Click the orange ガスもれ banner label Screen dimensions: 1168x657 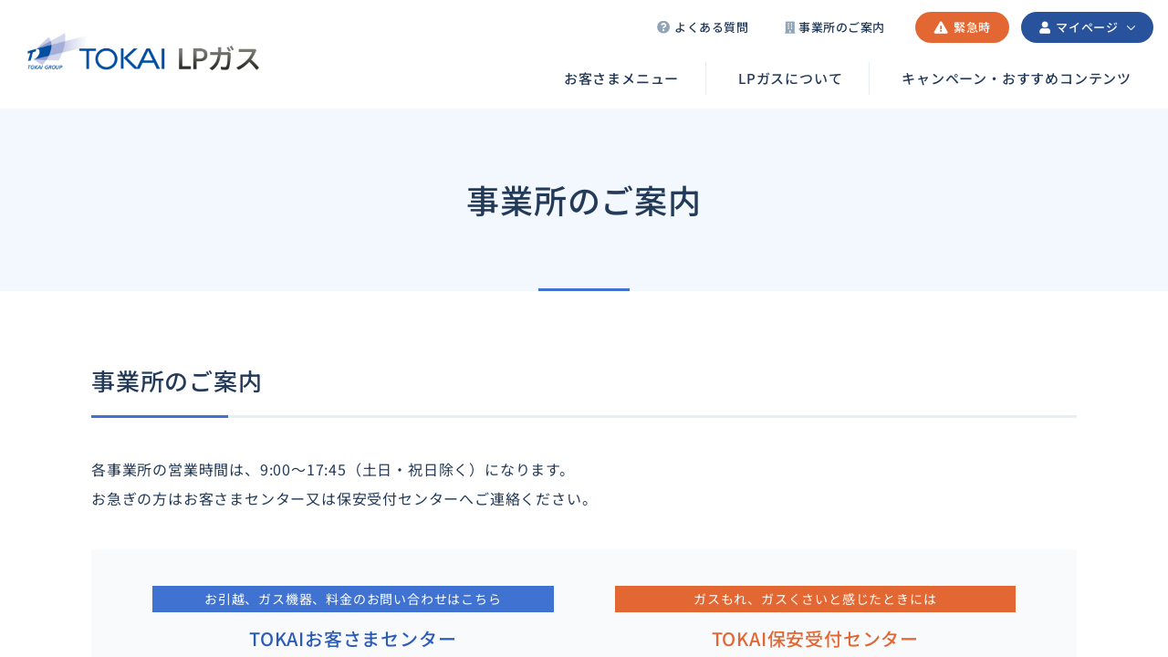[815, 600]
